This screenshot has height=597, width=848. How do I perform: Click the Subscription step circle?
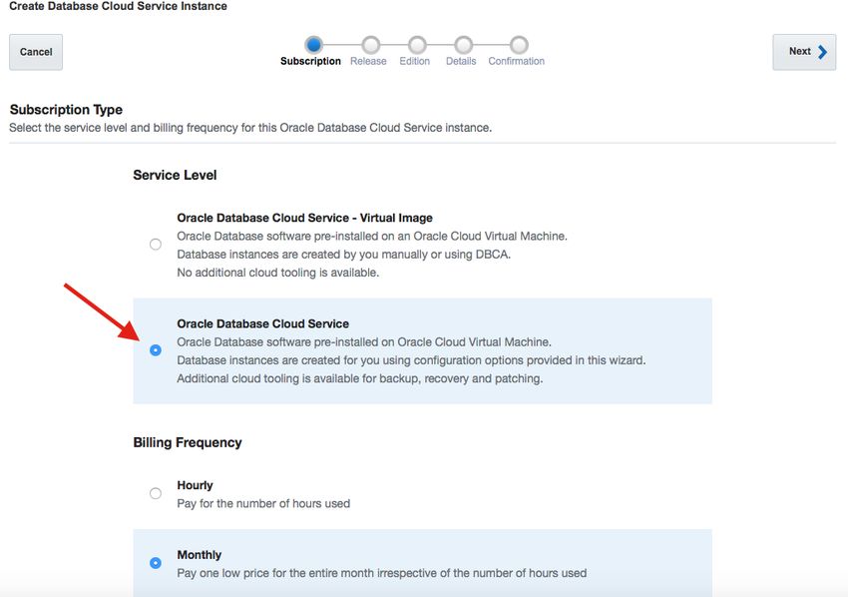(313, 44)
